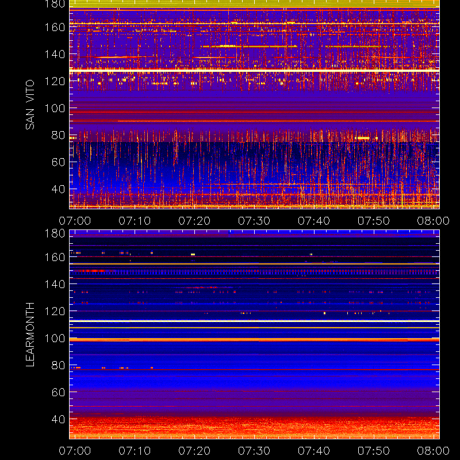Select the 140 tick label on San Vito plot
This screenshot has height=460, width=460.
55,54
